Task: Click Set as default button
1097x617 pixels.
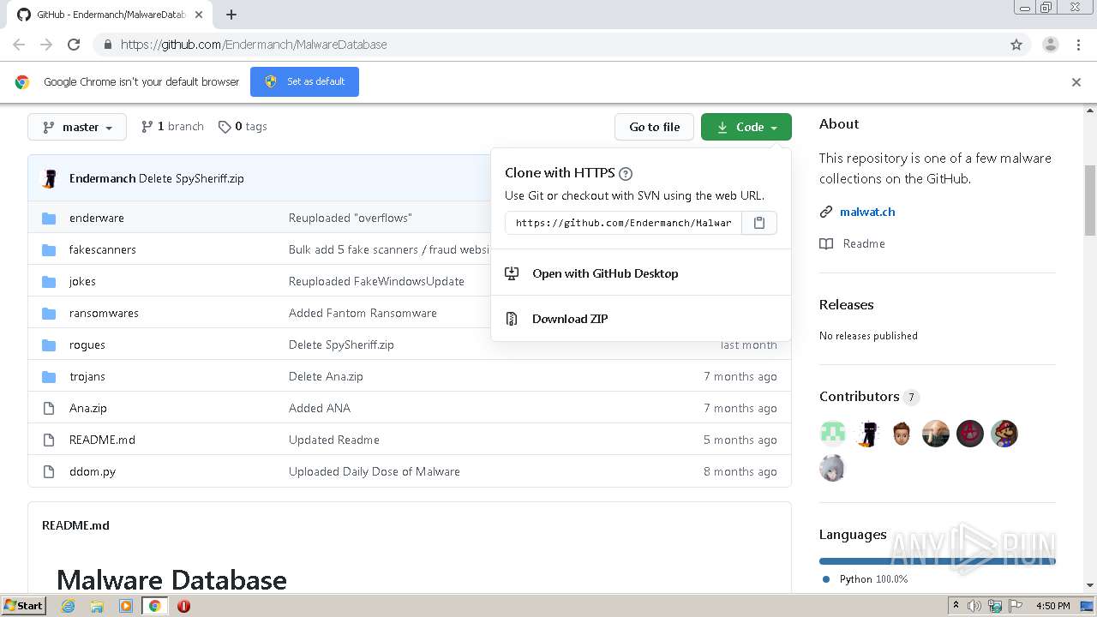Action: [x=304, y=82]
